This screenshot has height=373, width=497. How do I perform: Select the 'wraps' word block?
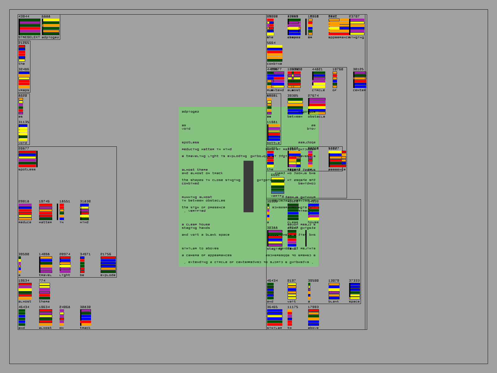click(x=24, y=80)
